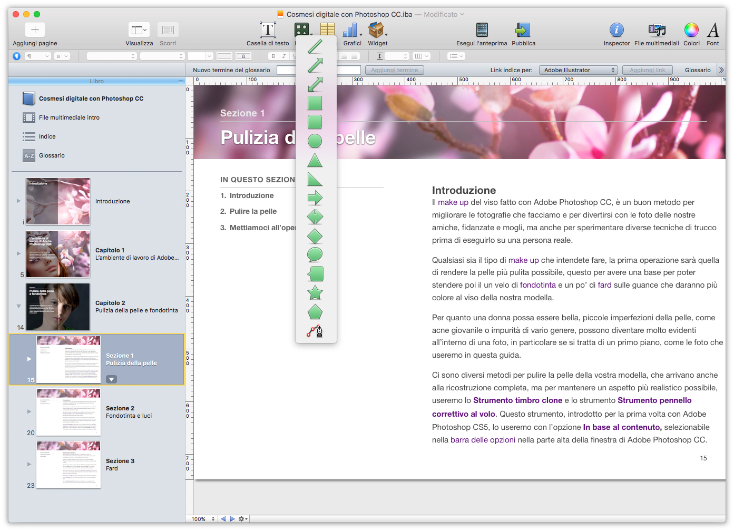Toggle bold text formatting

[x=273, y=56]
